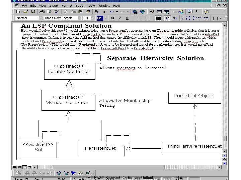Click the Decrease Indent icon
The image size is (241, 180).
[x=199, y=18]
